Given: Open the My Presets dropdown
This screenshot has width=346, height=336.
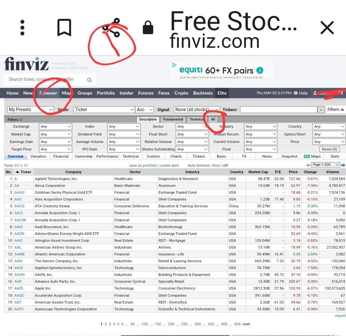Looking at the screenshot, I should click(31, 110).
